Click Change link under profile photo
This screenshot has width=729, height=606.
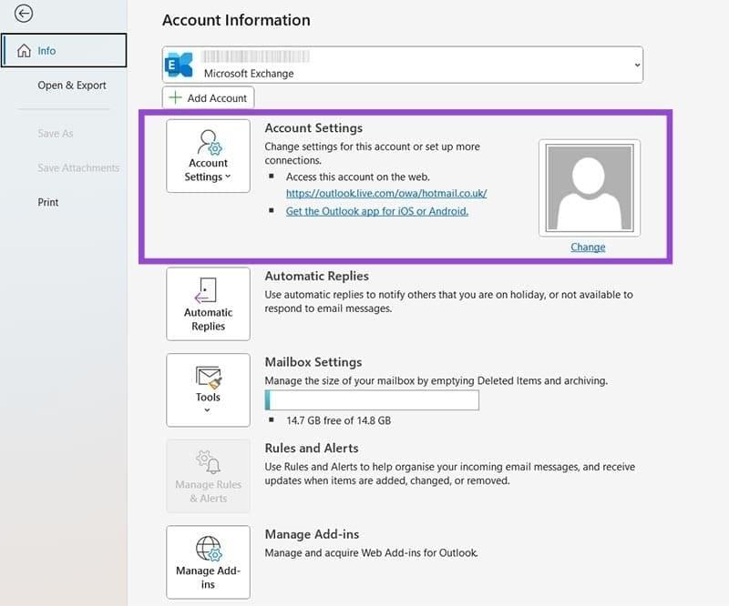pyautogui.click(x=588, y=247)
